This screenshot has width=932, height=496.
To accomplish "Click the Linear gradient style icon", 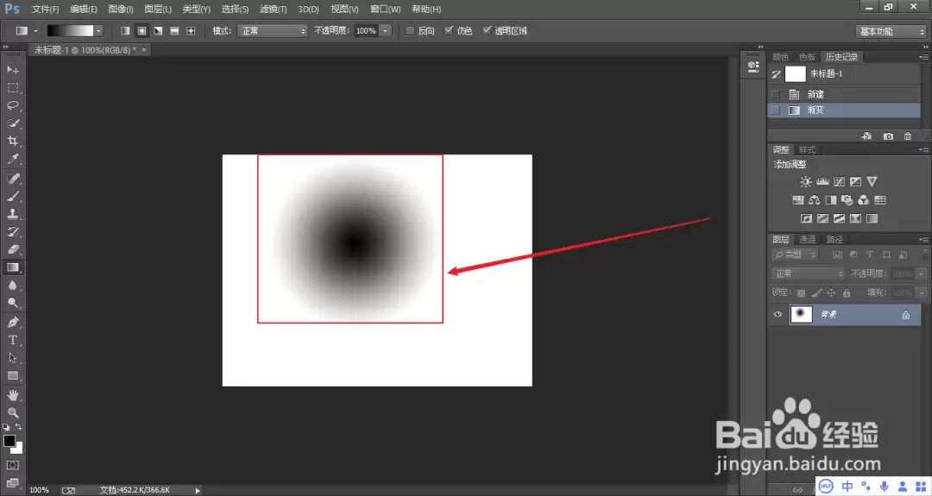I will tap(125, 31).
